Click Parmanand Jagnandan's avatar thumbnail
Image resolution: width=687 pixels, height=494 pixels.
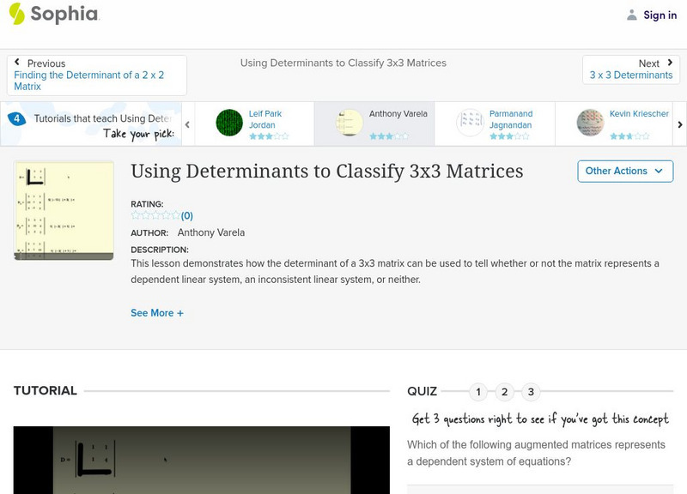coord(470,123)
